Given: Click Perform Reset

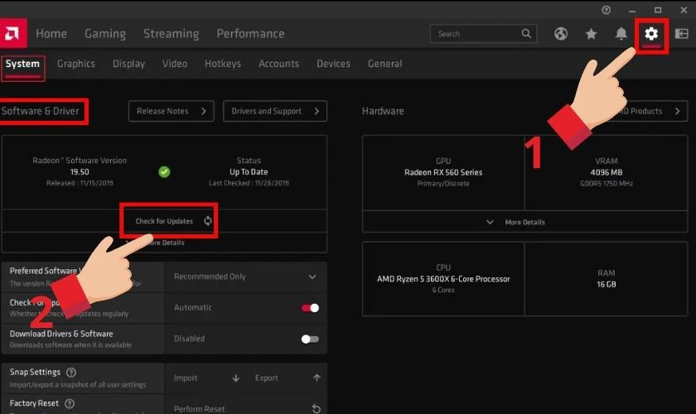Looking at the screenshot, I should pos(246,408).
